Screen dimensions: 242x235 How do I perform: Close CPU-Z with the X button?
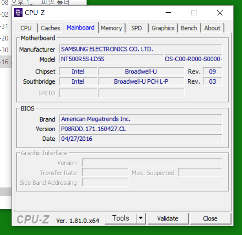[220, 13]
